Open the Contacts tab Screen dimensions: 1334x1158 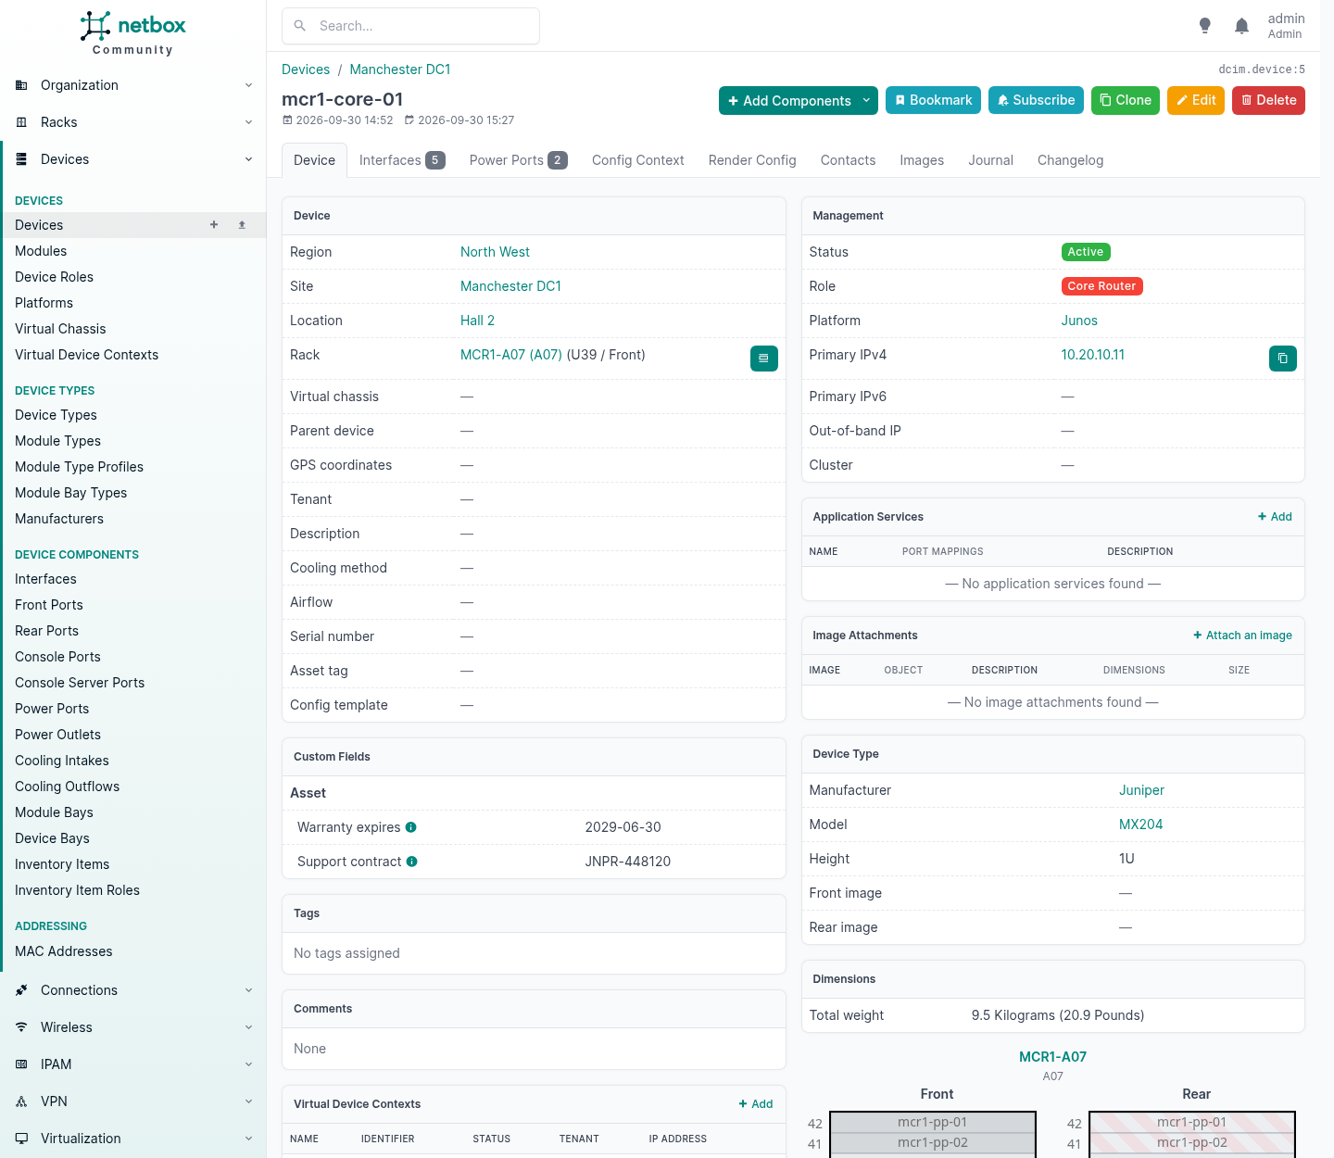(848, 160)
